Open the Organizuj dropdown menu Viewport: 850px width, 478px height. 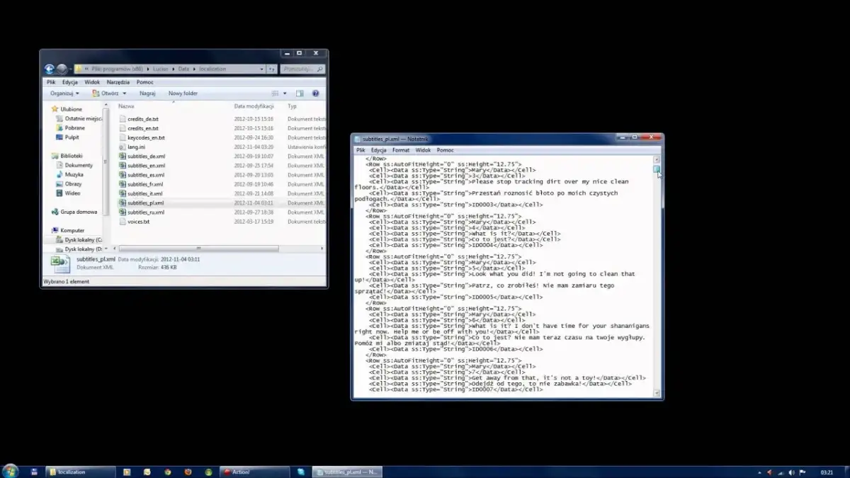(x=64, y=93)
